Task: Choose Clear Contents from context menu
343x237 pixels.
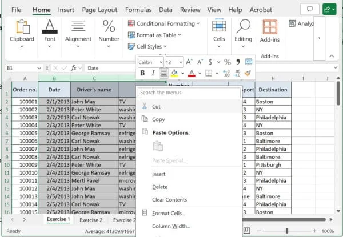Action: pos(190,200)
